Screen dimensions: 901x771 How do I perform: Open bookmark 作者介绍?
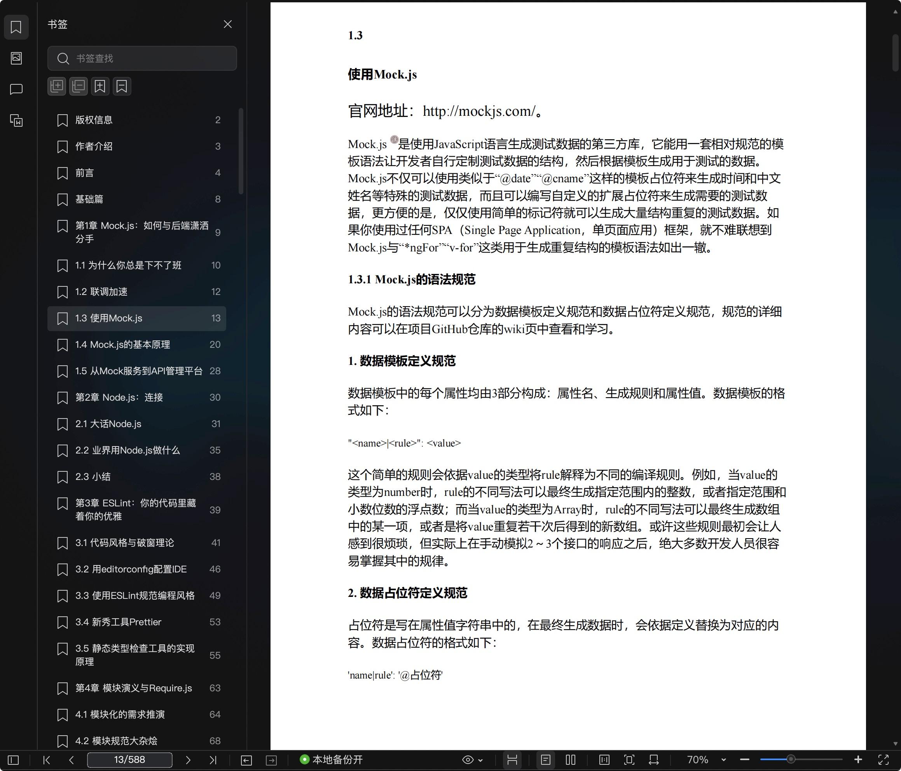[x=137, y=147]
